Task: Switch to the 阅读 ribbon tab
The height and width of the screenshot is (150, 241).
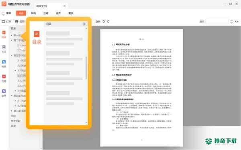Action: coord(21,13)
